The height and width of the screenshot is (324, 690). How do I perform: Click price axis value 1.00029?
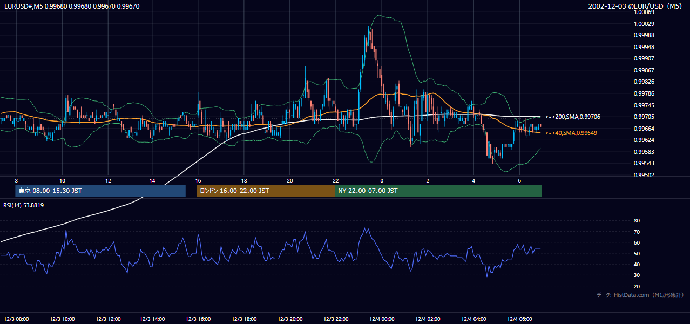click(x=645, y=24)
